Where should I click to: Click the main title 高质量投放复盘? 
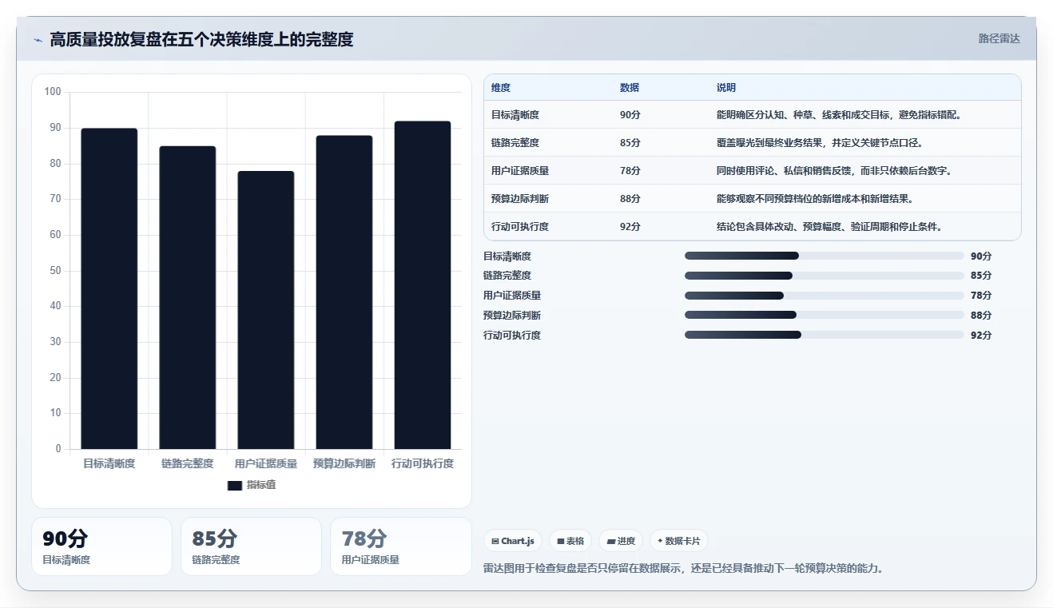[x=201, y=39]
